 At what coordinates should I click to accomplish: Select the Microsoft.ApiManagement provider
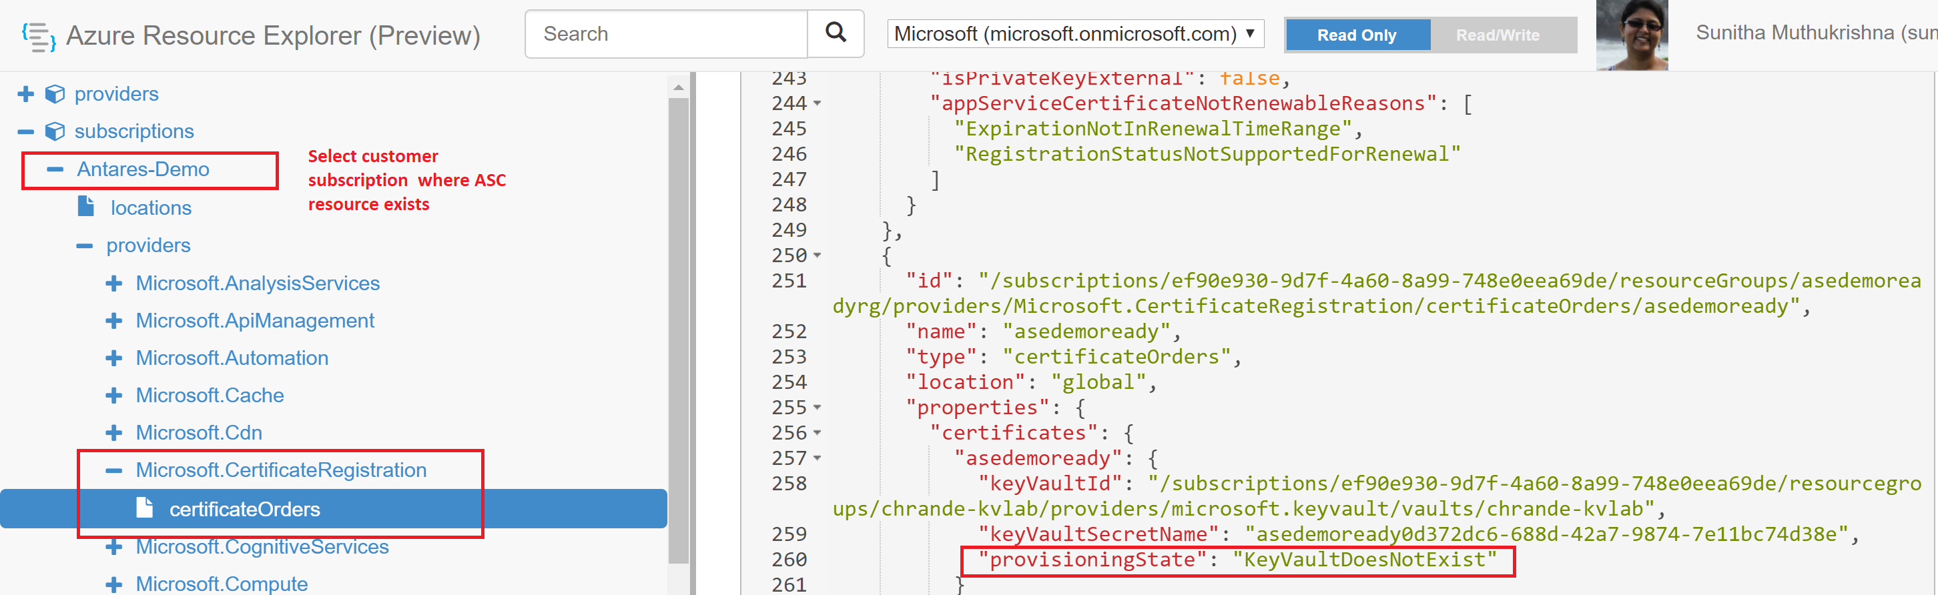254,322
